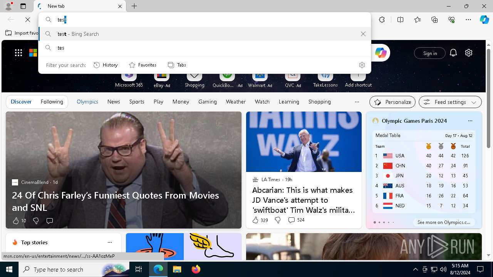The width and height of the screenshot is (493, 277).
Task: Open the eBay Ad shortcut
Action: coord(162,80)
